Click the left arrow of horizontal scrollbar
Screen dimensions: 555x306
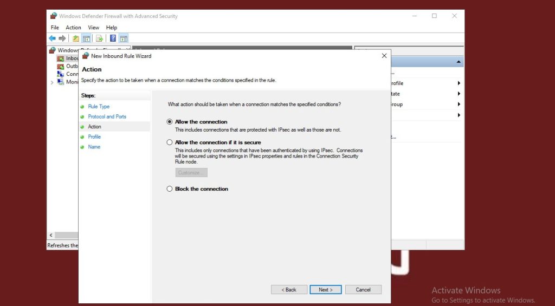pos(51,235)
